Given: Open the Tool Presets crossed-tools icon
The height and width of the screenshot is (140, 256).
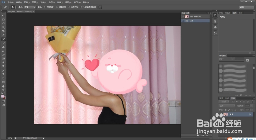Looking at the screenshot, I should click(x=215, y=33).
